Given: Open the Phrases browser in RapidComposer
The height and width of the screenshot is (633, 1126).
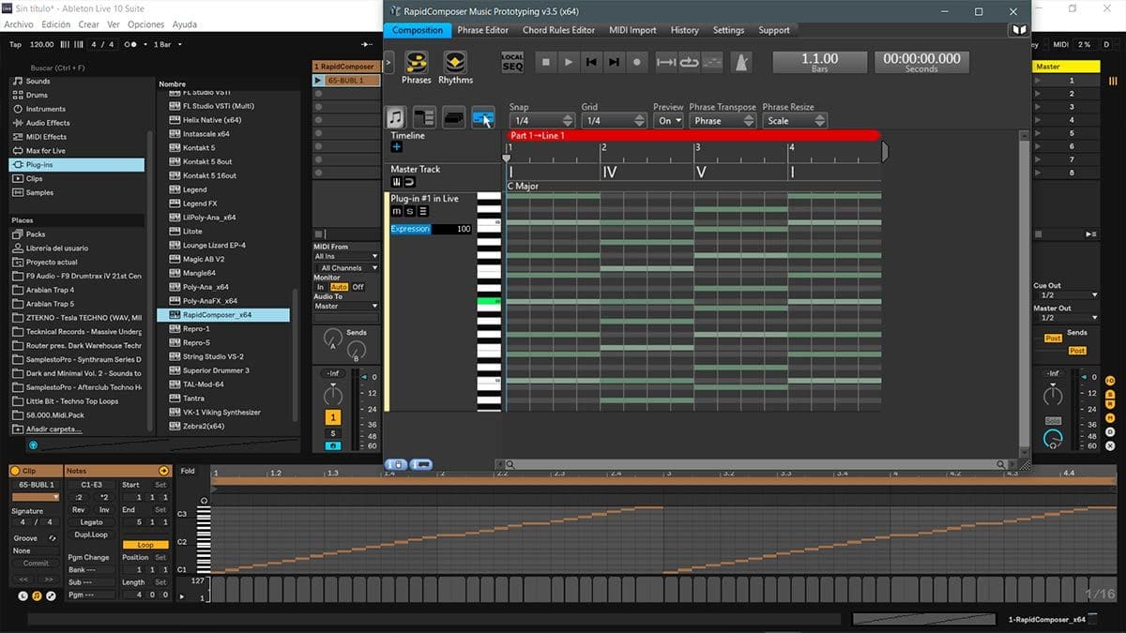Looking at the screenshot, I should 416,68.
